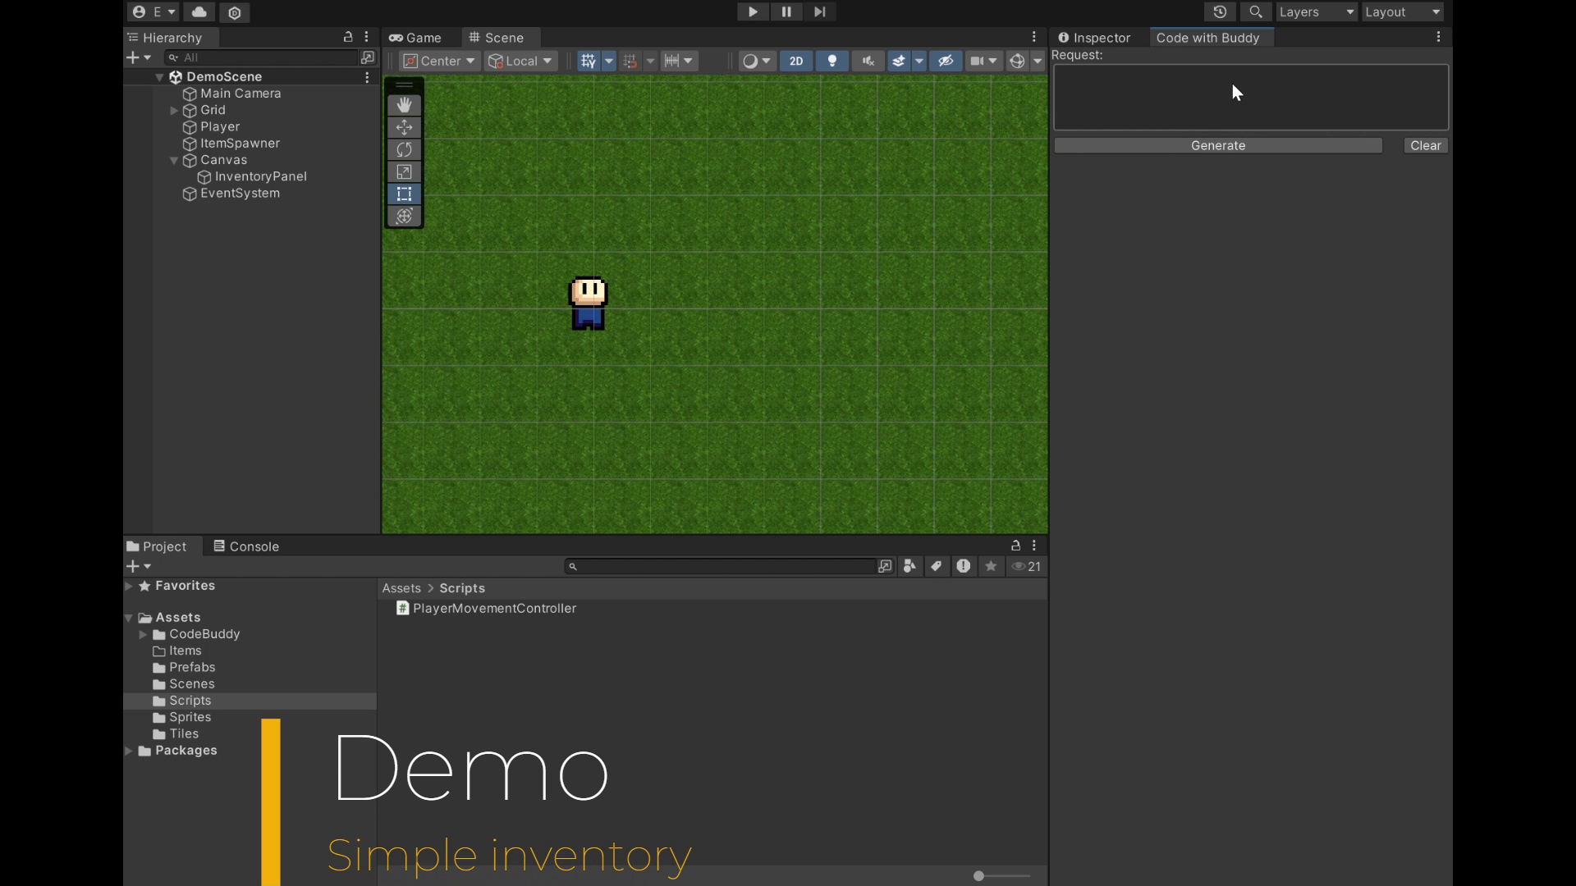Screen dimensions: 1576x886
Task: Switch to the Game tab
Action: click(415, 38)
